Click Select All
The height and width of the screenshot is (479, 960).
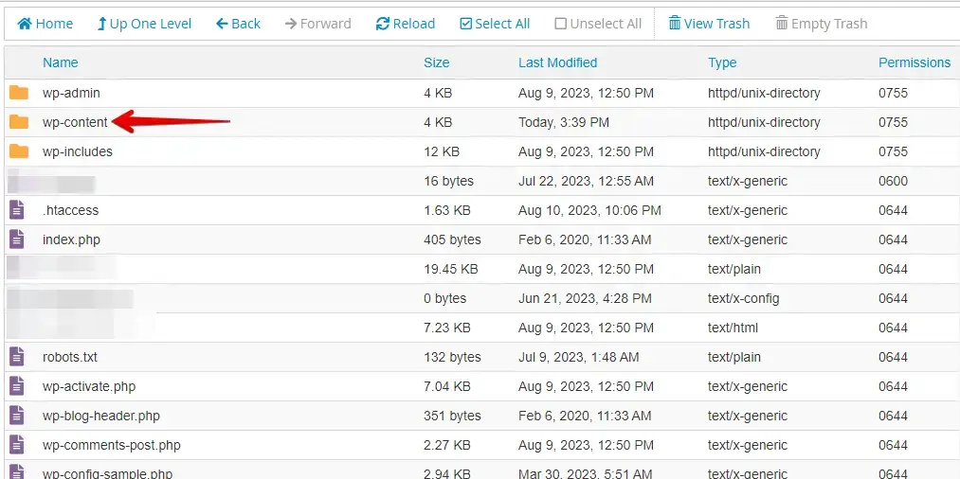(495, 24)
